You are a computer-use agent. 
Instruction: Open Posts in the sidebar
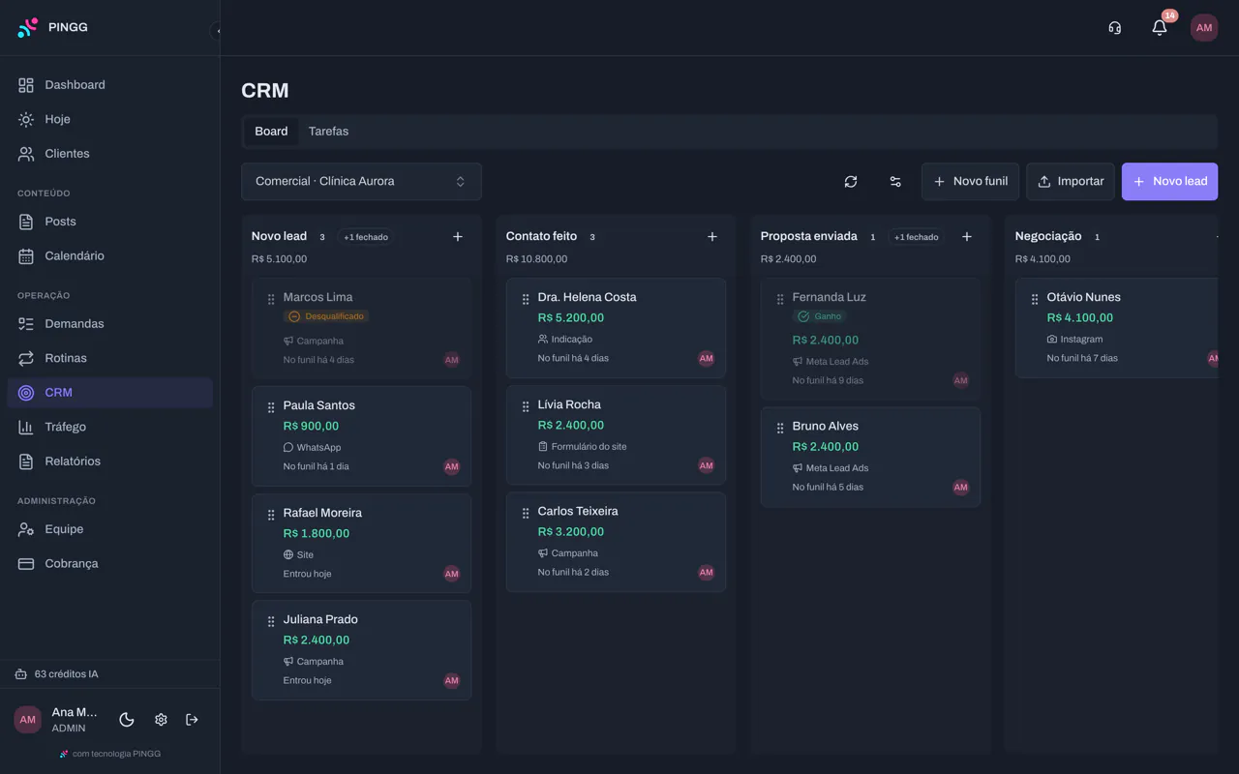pyautogui.click(x=110, y=222)
